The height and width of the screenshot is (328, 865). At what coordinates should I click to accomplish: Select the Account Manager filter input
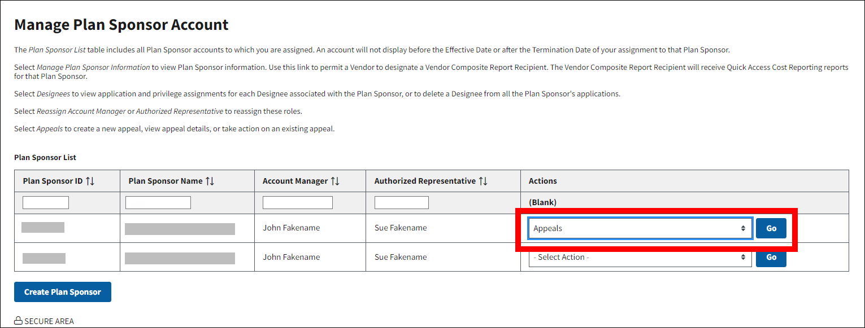298,202
